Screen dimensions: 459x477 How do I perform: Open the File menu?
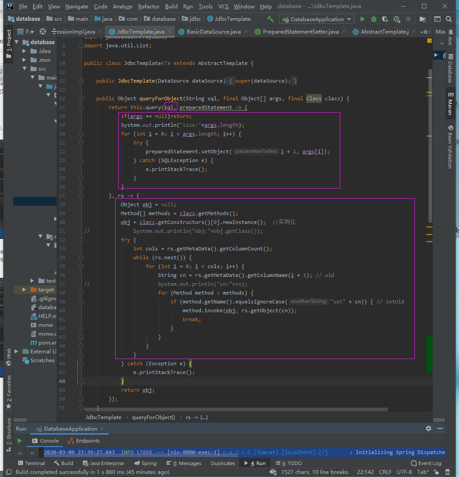point(23,6)
